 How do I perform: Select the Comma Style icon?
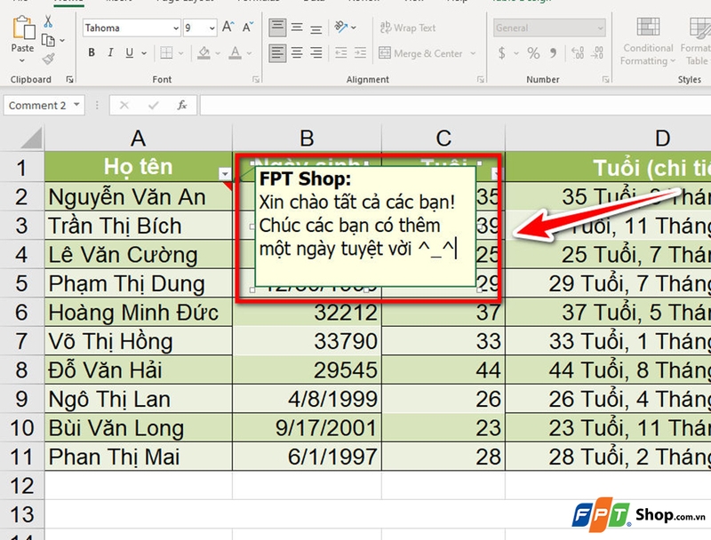(x=551, y=52)
